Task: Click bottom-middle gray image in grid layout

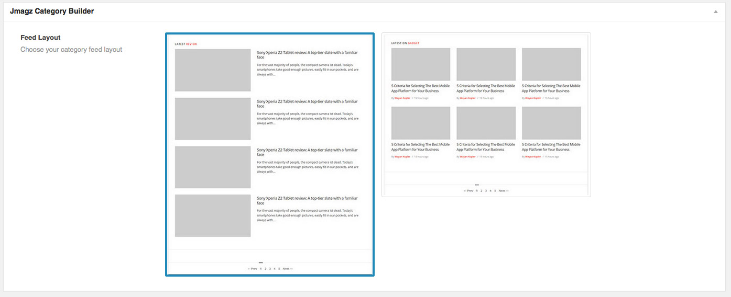Action: [486, 123]
